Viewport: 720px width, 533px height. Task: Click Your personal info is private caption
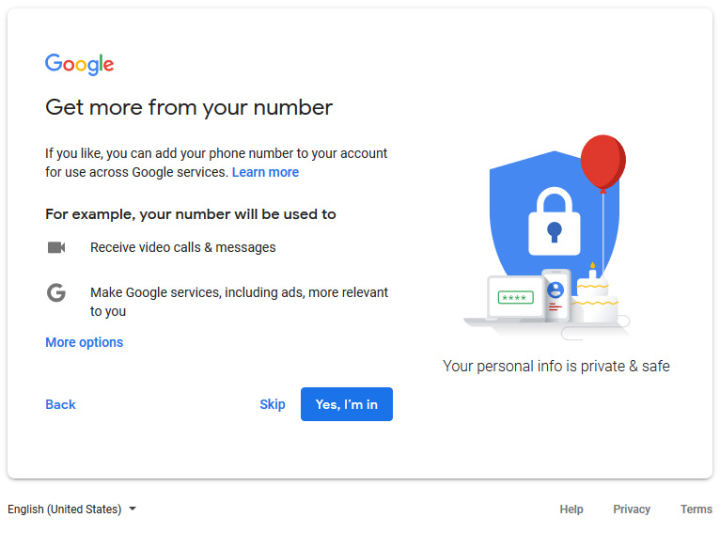(556, 366)
